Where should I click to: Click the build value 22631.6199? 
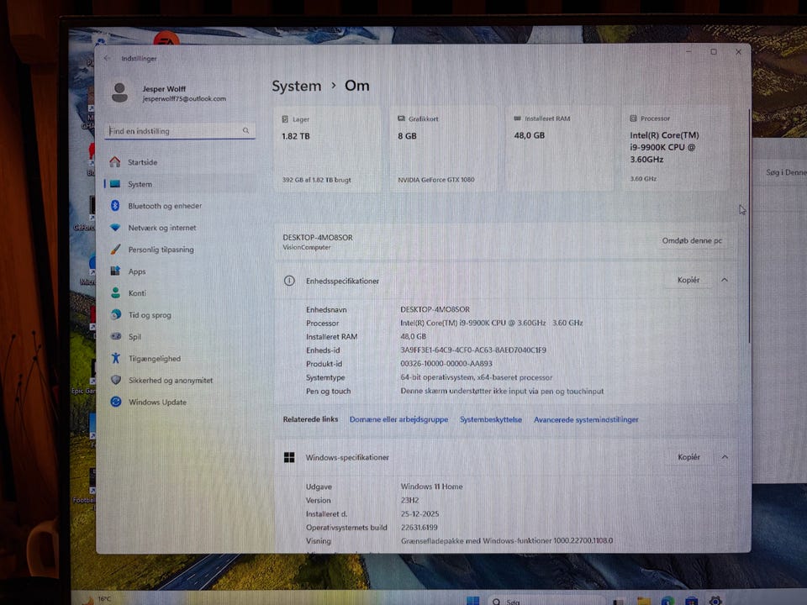419,528
